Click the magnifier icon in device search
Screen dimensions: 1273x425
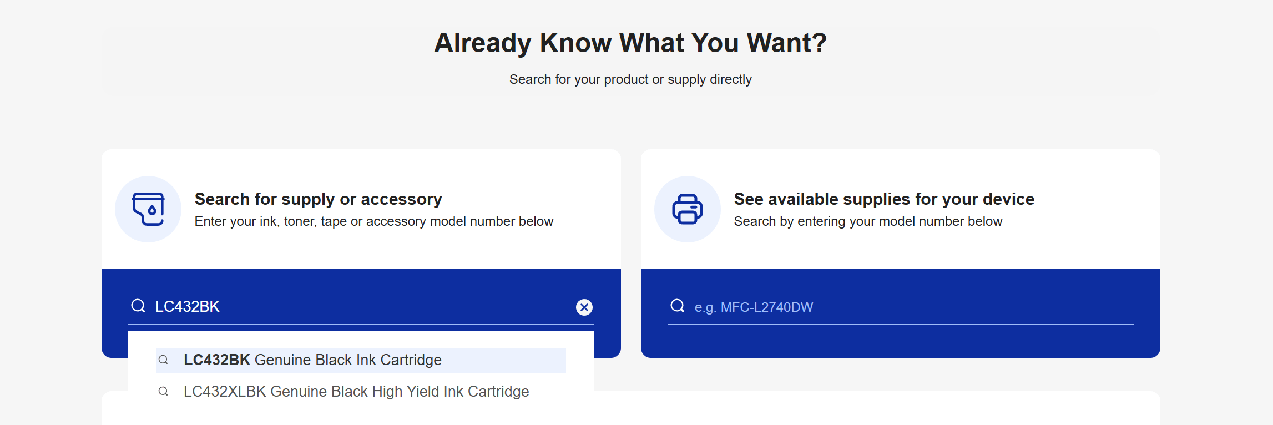click(678, 306)
